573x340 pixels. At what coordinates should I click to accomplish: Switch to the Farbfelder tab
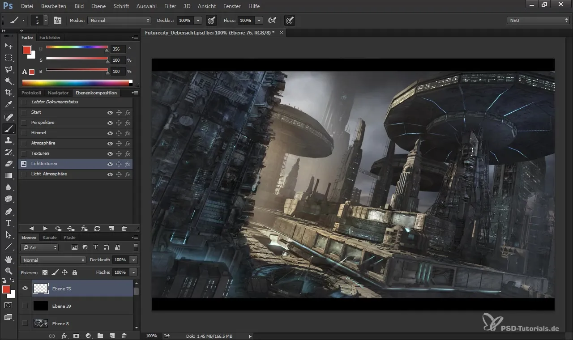click(50, 37)
